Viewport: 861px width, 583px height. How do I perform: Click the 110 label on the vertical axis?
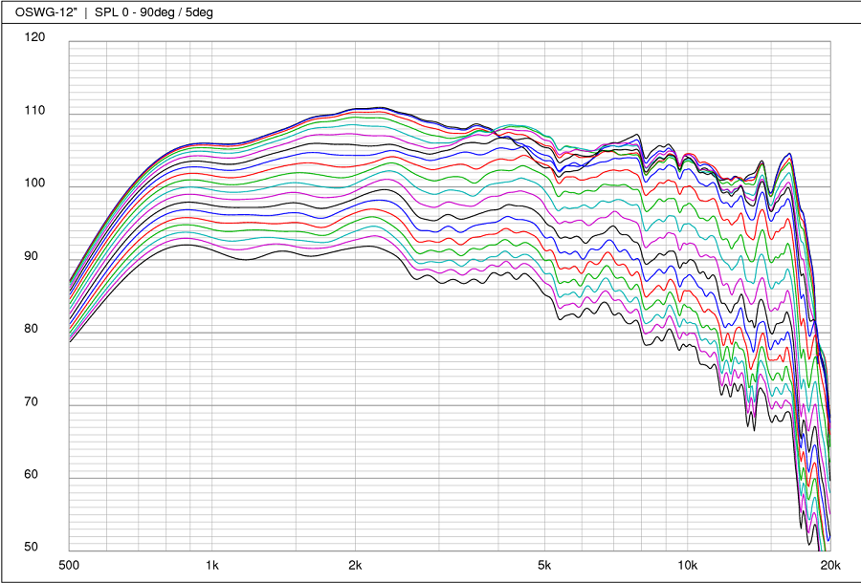pos(34,110)
